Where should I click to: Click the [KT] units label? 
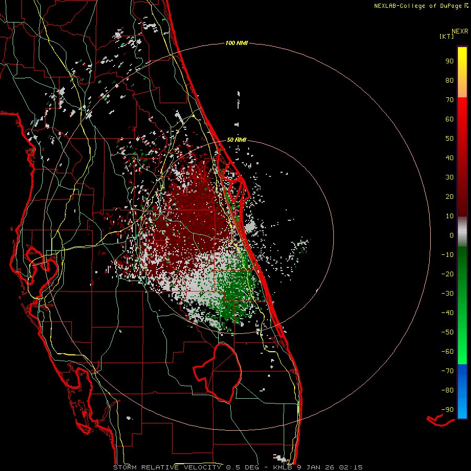pyautogui.click(x=447, y=36)
